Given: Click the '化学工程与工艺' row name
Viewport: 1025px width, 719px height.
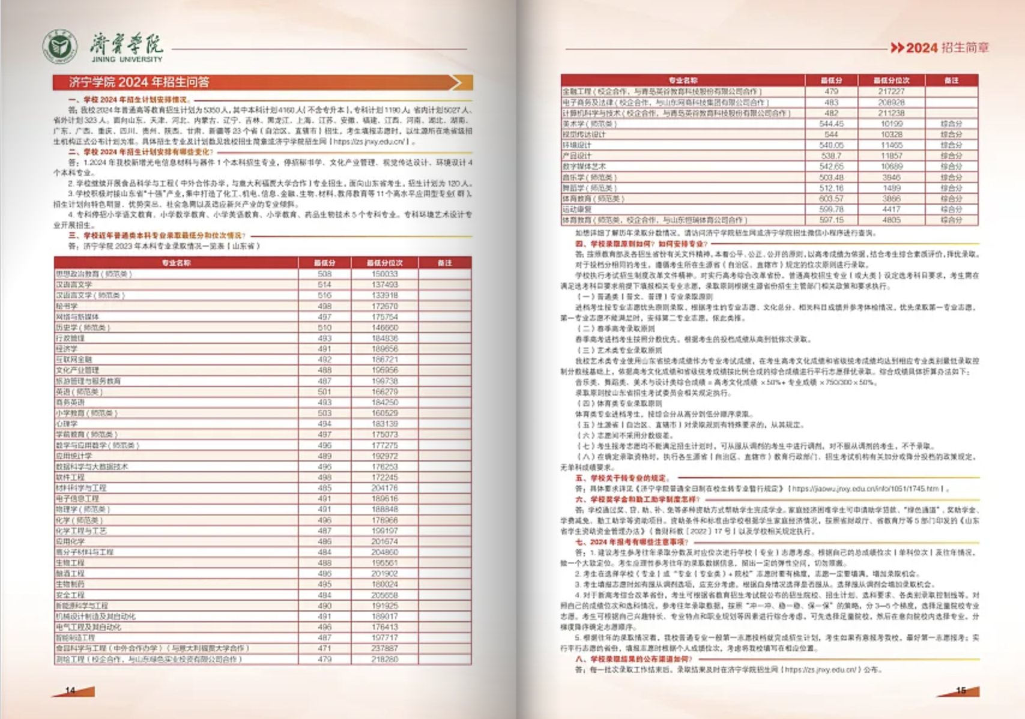Looking at the screenshot, I should [x=81, y=531].
